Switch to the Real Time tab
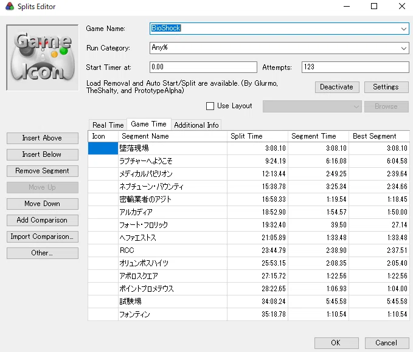Image resolution: width=413 pixels, height=352 pixels. (x=108, y=125)
